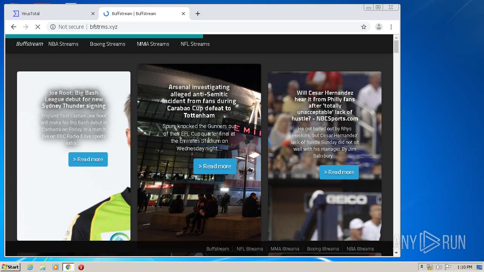This screenshot has width=484, height=272.
Task: Open the Chrome profile avatar icon
Action: pyautogui.click(x=379, y=27)
